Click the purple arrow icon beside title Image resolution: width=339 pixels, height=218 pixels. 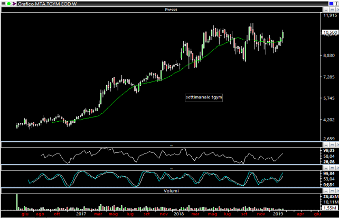tap(15, 4)
